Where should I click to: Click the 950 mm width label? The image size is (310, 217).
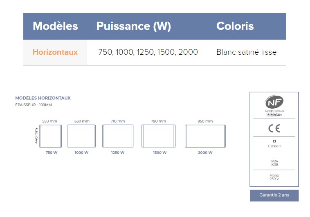pyautogui.click(x=205, y=121)
